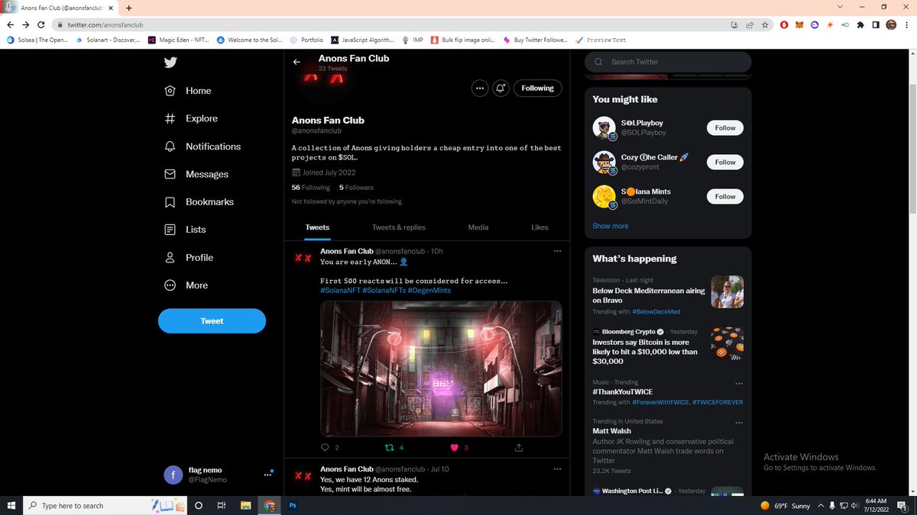Viewport: 917px width, 515px height.
Task: Open more options on the Jul 10 tweet
Action: (x=557, y=468)
